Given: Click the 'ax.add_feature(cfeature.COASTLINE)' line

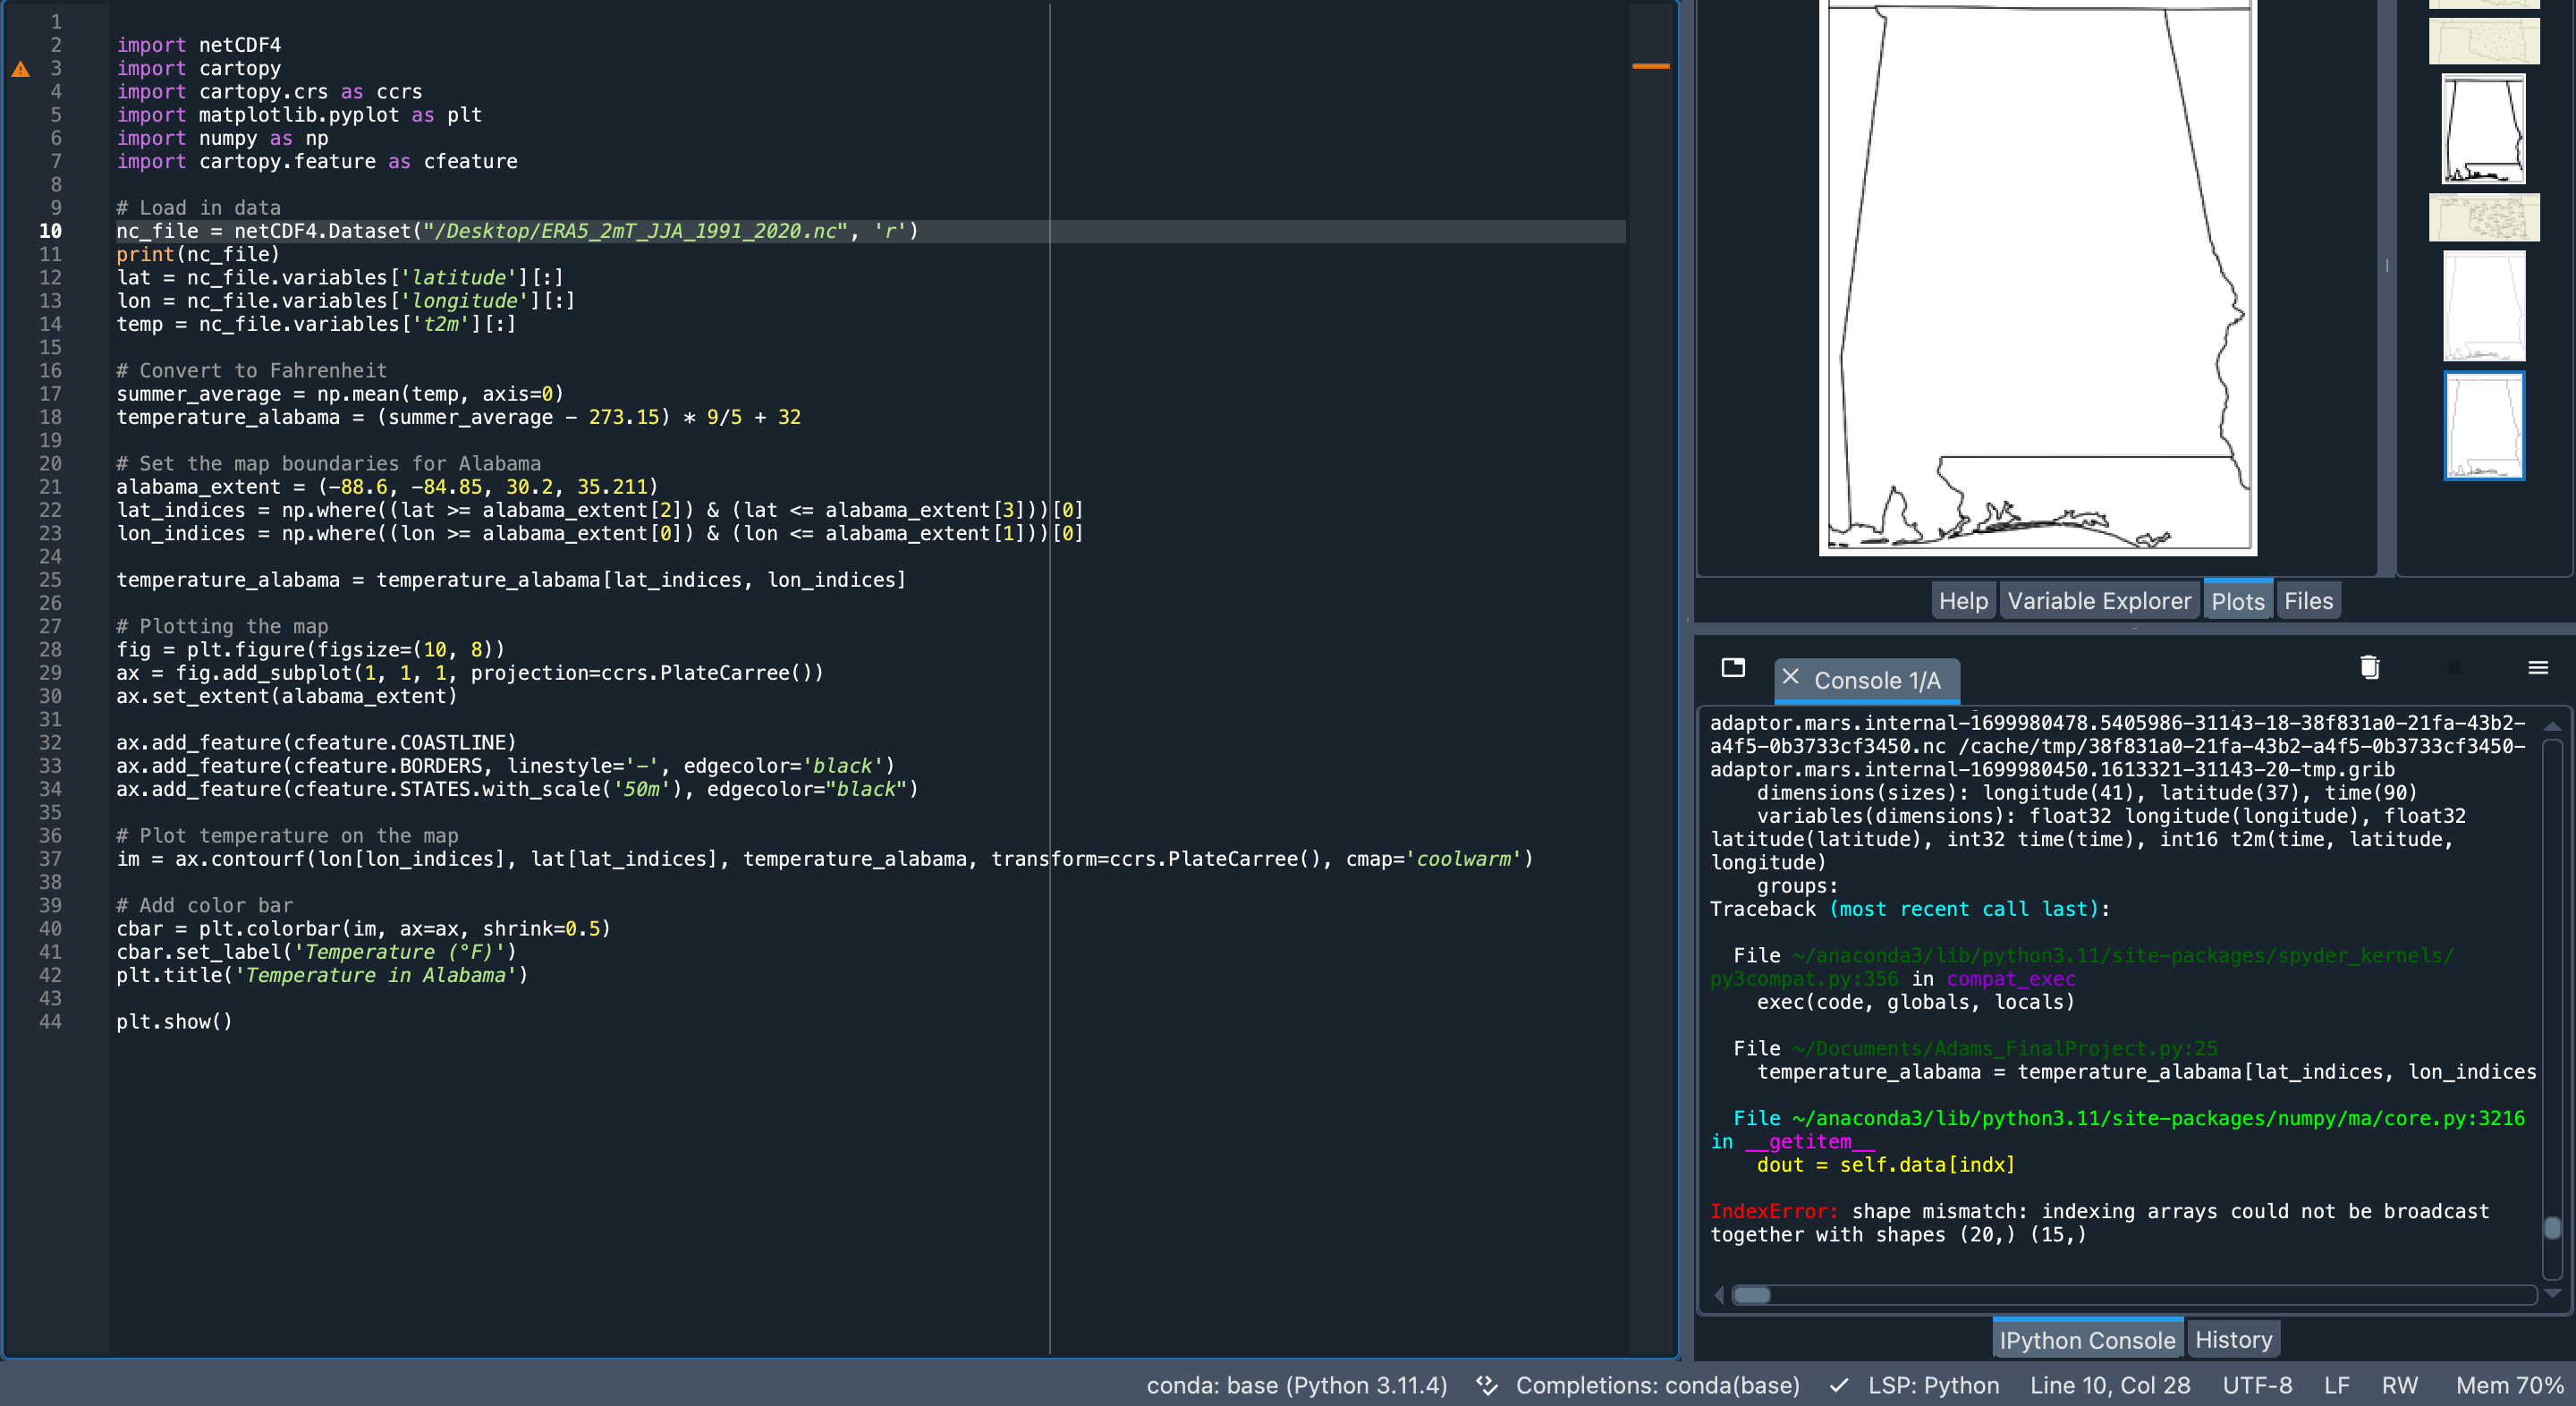Looking at the screenshot, I should (x=316, y=742).
